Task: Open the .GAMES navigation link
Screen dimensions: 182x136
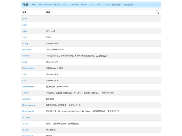Action: tap(106, 5)
